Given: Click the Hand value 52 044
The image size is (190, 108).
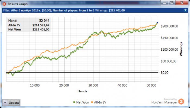Looking at the screenshot, I should pyautogui.click(x=44, y=21).
